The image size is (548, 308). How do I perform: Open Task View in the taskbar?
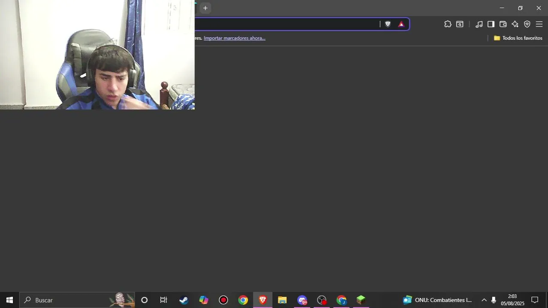pyautogui.click(x=163, y=300)
